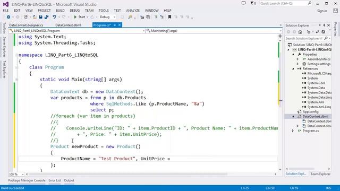Save the current file with Save icon
Screen dimensions: 340x191
(x=40, y=17)
